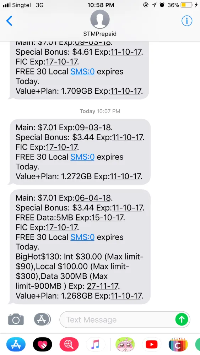Open App Store in iMessage app strip
Image resolution: width=200 pixels, height=355 pixels.
tap(16, 345)
